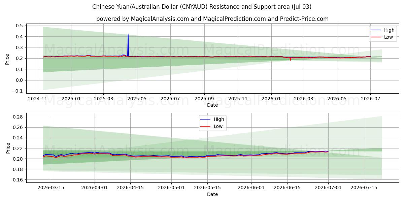This screenshot has width=404, height=202.
Task: Click the '0.1' price tick in top chart
Action: 19,69
